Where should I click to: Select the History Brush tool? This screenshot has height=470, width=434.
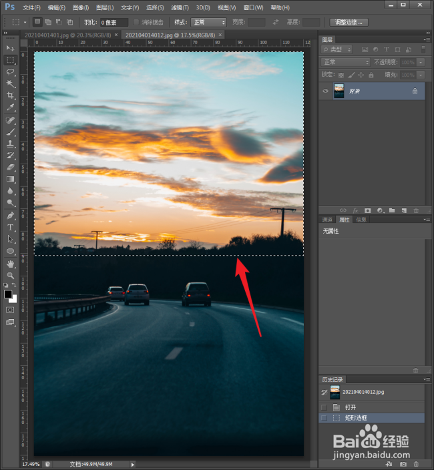tap(11, 156)
